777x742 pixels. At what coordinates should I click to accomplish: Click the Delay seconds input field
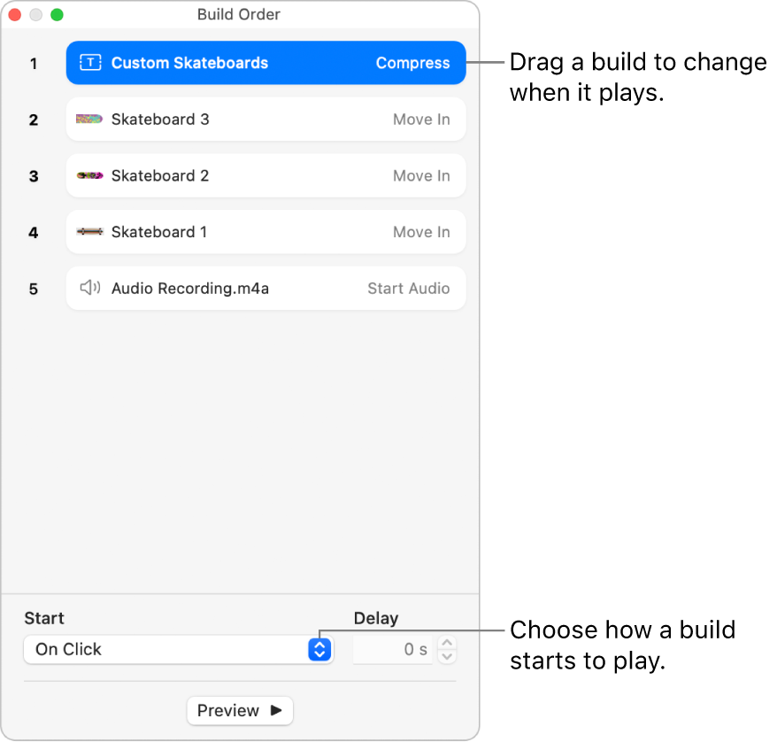[x=393, y=649]
